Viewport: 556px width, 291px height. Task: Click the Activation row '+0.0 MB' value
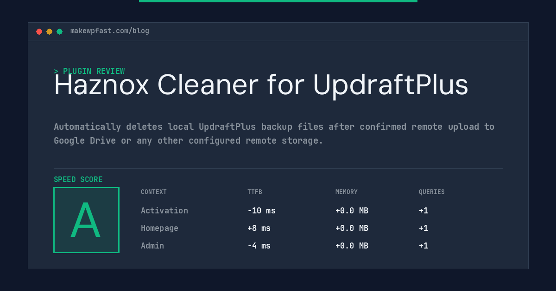tap(352, 211)
